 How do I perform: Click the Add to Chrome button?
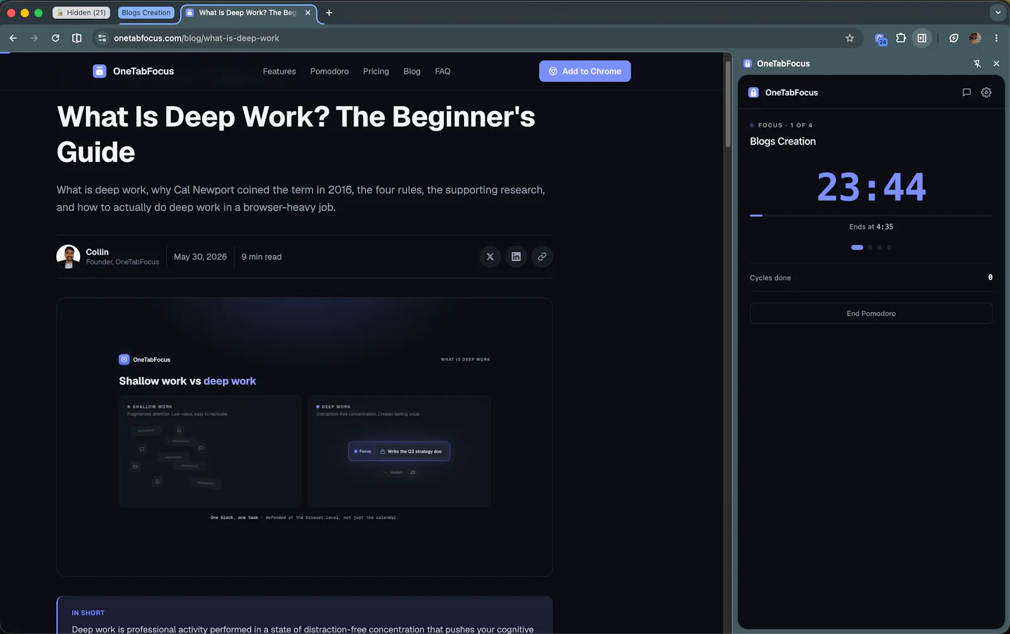point(585,71)
